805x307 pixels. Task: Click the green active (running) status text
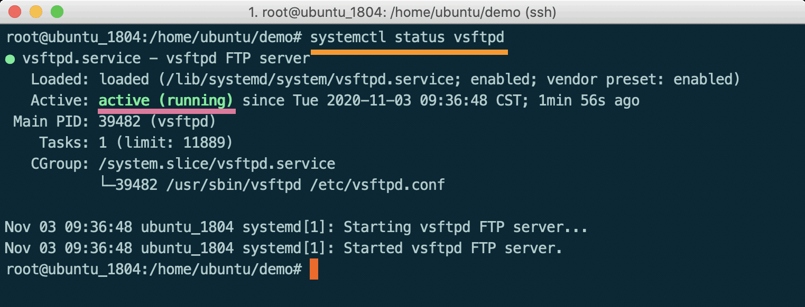click(166, 100)
